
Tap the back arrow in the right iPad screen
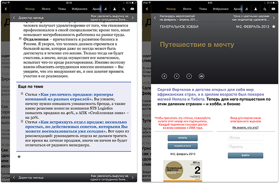pos(146,9)
